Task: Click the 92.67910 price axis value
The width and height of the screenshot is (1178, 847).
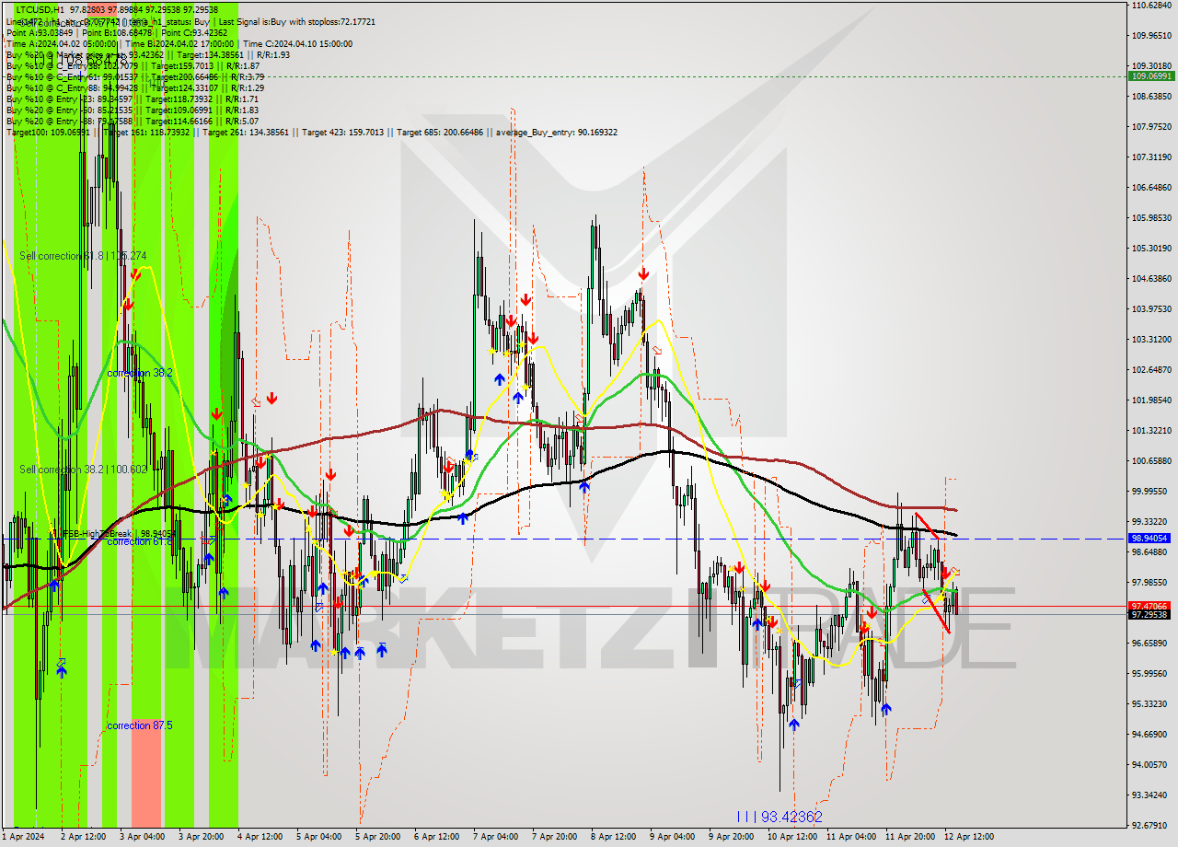Action: click(1151, 826)
